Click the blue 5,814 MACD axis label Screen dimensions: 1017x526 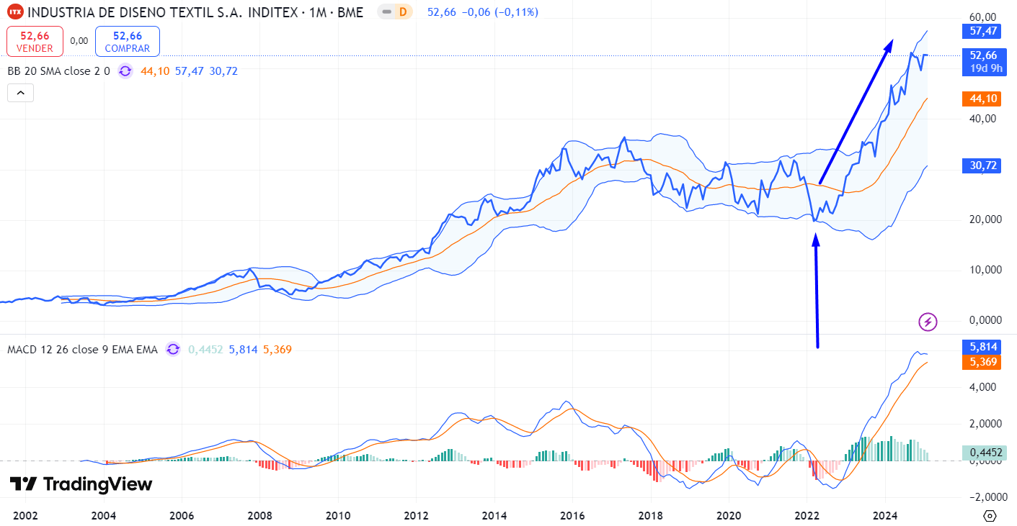(983, 346)
